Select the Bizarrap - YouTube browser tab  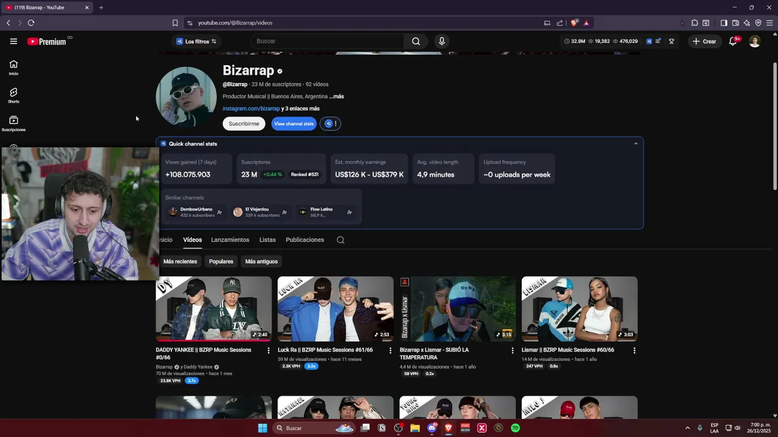47,7
